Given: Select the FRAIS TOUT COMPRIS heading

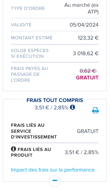Looking at the screenshot, I should click(55, 100).
